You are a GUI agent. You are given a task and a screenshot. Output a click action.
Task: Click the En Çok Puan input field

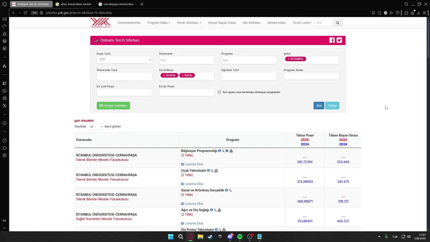(x=125, y=92)
